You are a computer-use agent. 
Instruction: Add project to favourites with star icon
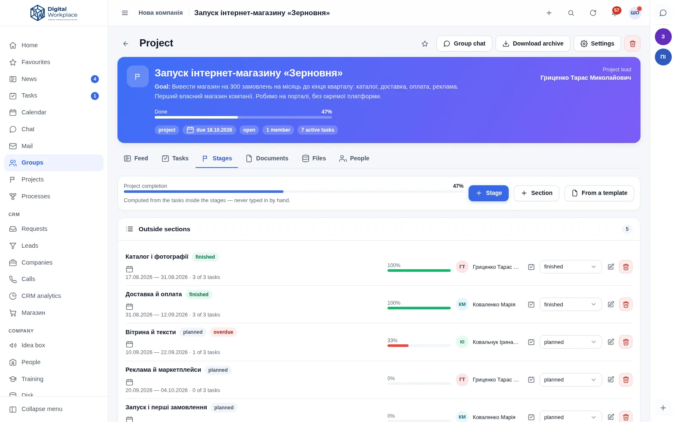pos(425,43)
